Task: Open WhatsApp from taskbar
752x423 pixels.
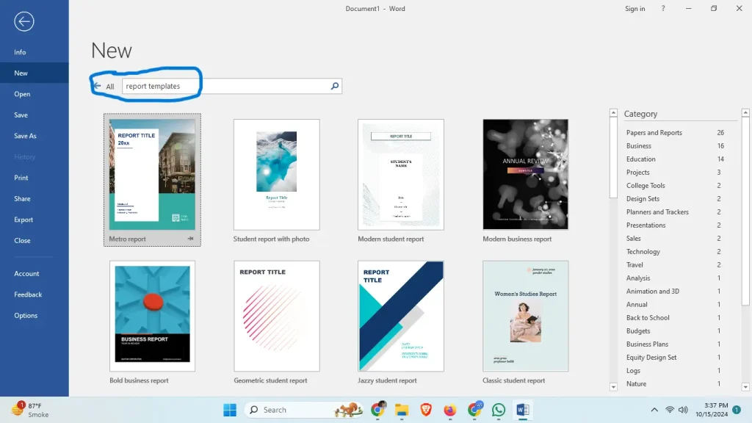Action: point(499,410)
